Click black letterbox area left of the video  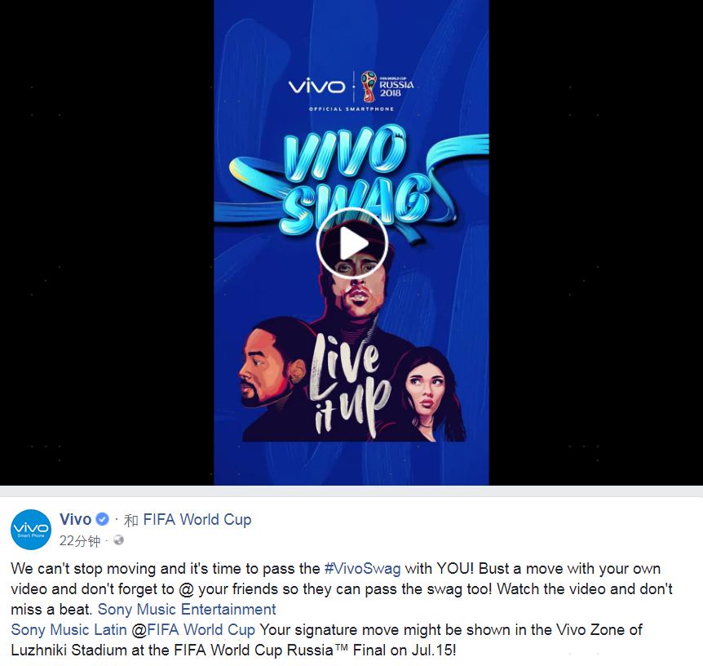(107, 242)
